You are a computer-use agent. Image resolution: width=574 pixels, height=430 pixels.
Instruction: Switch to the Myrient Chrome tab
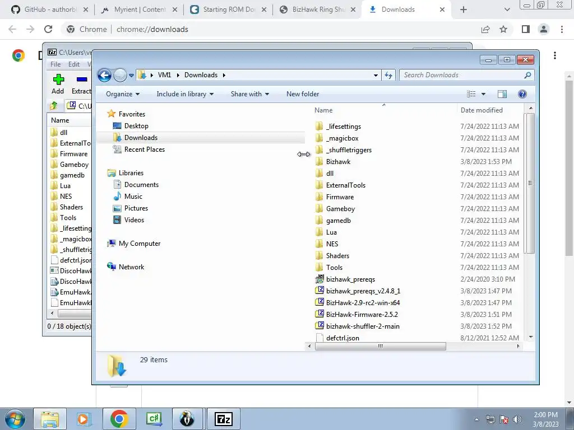tap(139, 10)
